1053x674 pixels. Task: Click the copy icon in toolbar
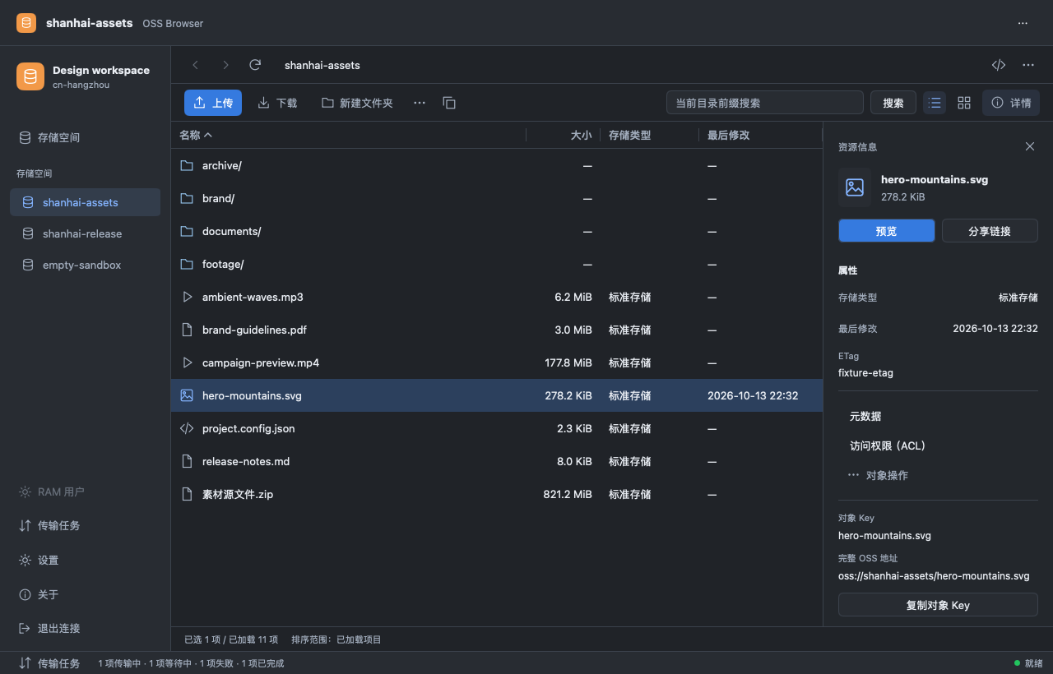[449, 103]
